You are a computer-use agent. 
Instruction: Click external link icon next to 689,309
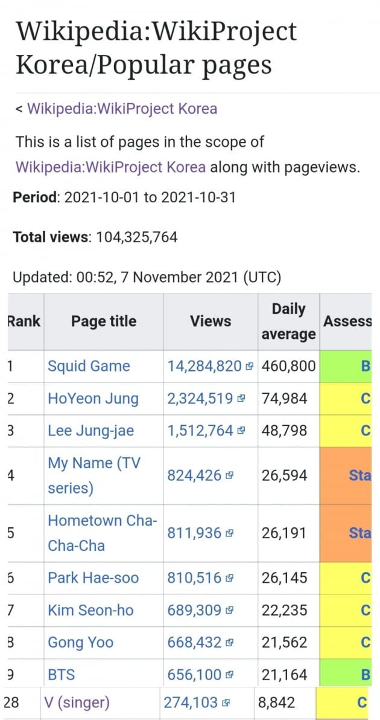click(229, 611)
